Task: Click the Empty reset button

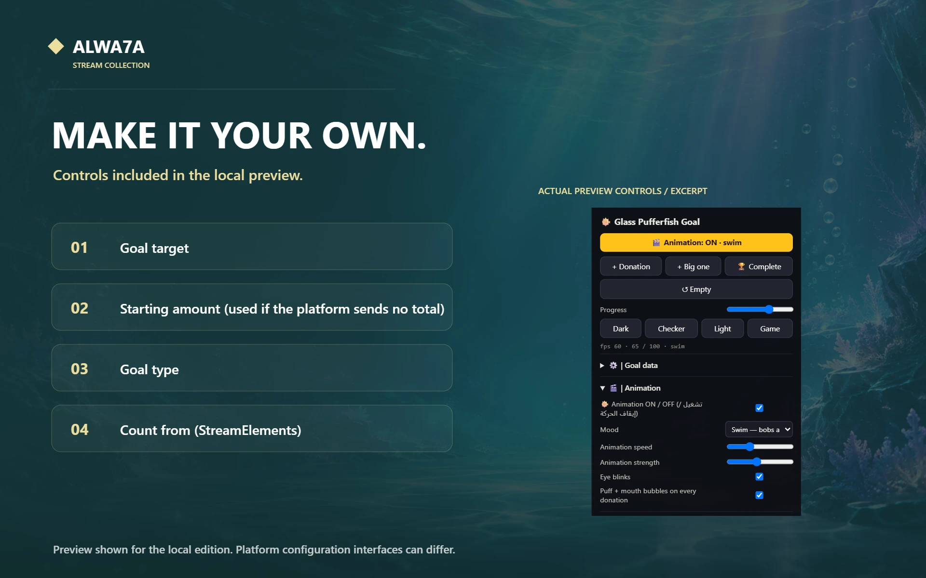Action: [x=696, y=289]
